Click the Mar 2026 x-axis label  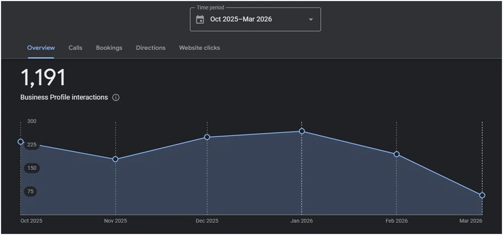pyautogui.click(x=470, y=221)
